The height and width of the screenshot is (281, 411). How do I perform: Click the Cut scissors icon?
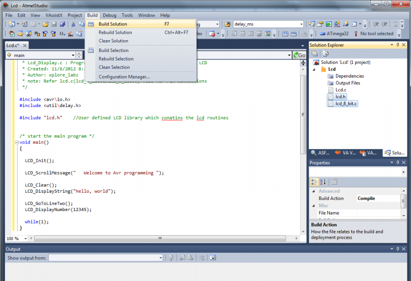pos(73,24)
